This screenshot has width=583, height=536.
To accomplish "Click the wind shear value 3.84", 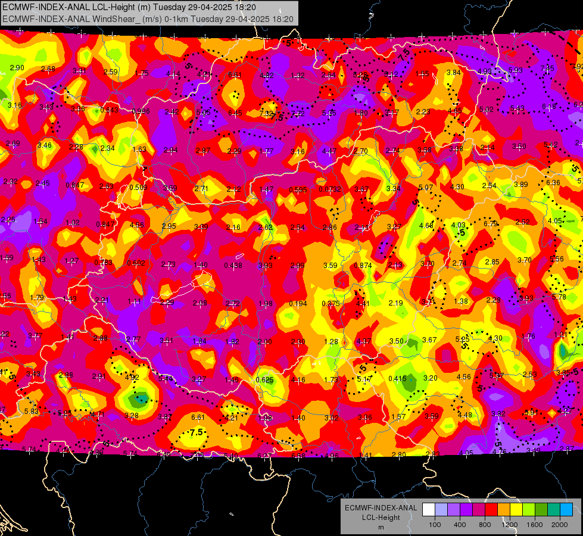I will [454, 73].
